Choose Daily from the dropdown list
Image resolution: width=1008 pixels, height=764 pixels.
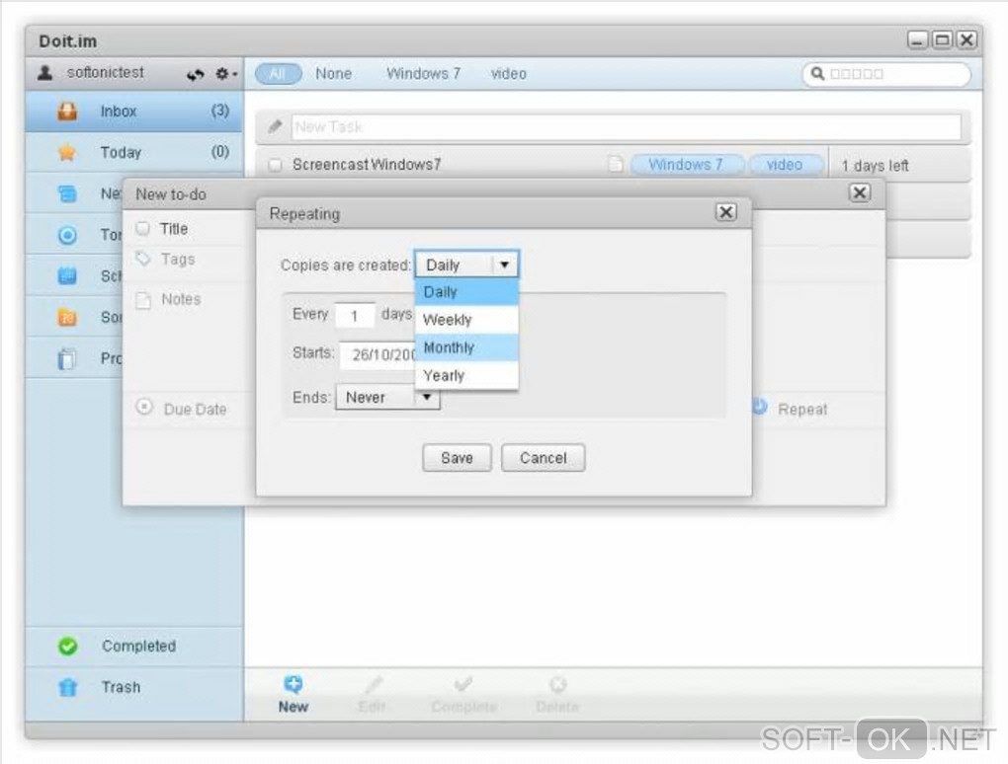(466, 292)
